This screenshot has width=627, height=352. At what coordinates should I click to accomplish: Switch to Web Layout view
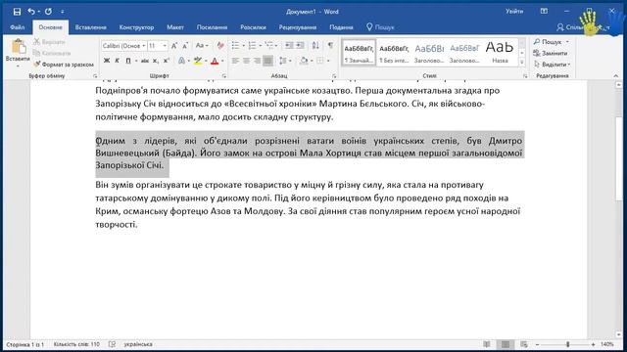click(x=524, y=344)
